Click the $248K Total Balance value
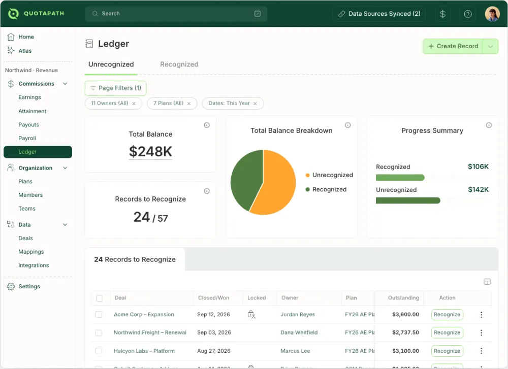508x369 pixels. (x=151, y=152)
